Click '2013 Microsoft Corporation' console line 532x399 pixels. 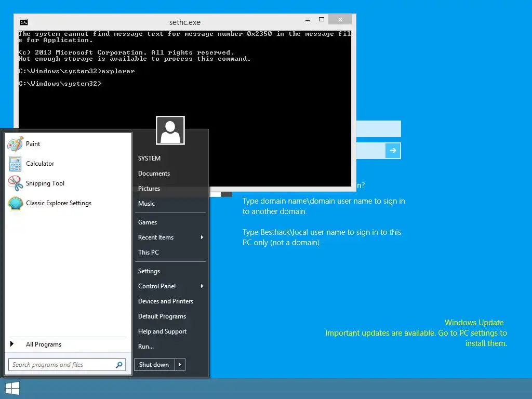click(x=126, y=52)
